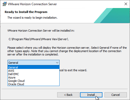Image resolution: width=130 pixels, height=100 pixels.
Task: Choose AWS from the deployment list
Action: (34, 71)
